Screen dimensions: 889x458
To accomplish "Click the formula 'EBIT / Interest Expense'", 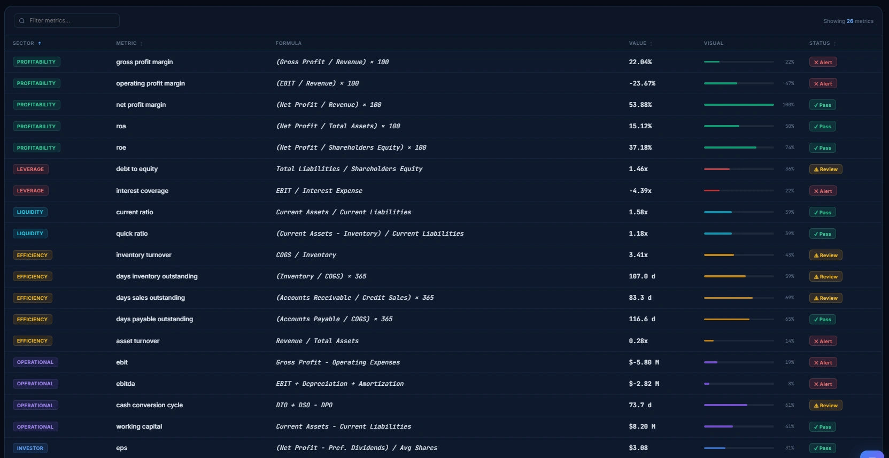I will coord(319,191).
